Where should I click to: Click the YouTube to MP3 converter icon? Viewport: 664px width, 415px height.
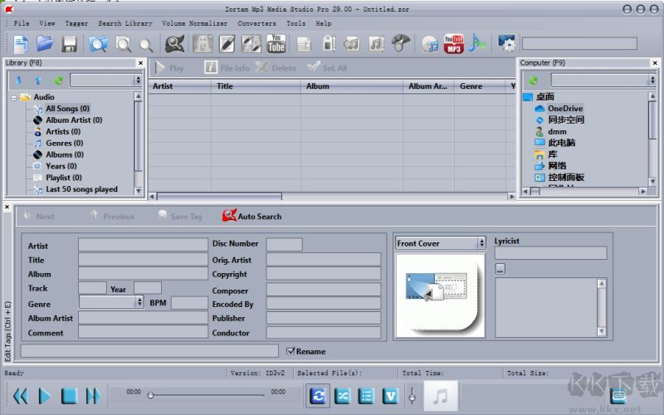(x=453, y=44)
